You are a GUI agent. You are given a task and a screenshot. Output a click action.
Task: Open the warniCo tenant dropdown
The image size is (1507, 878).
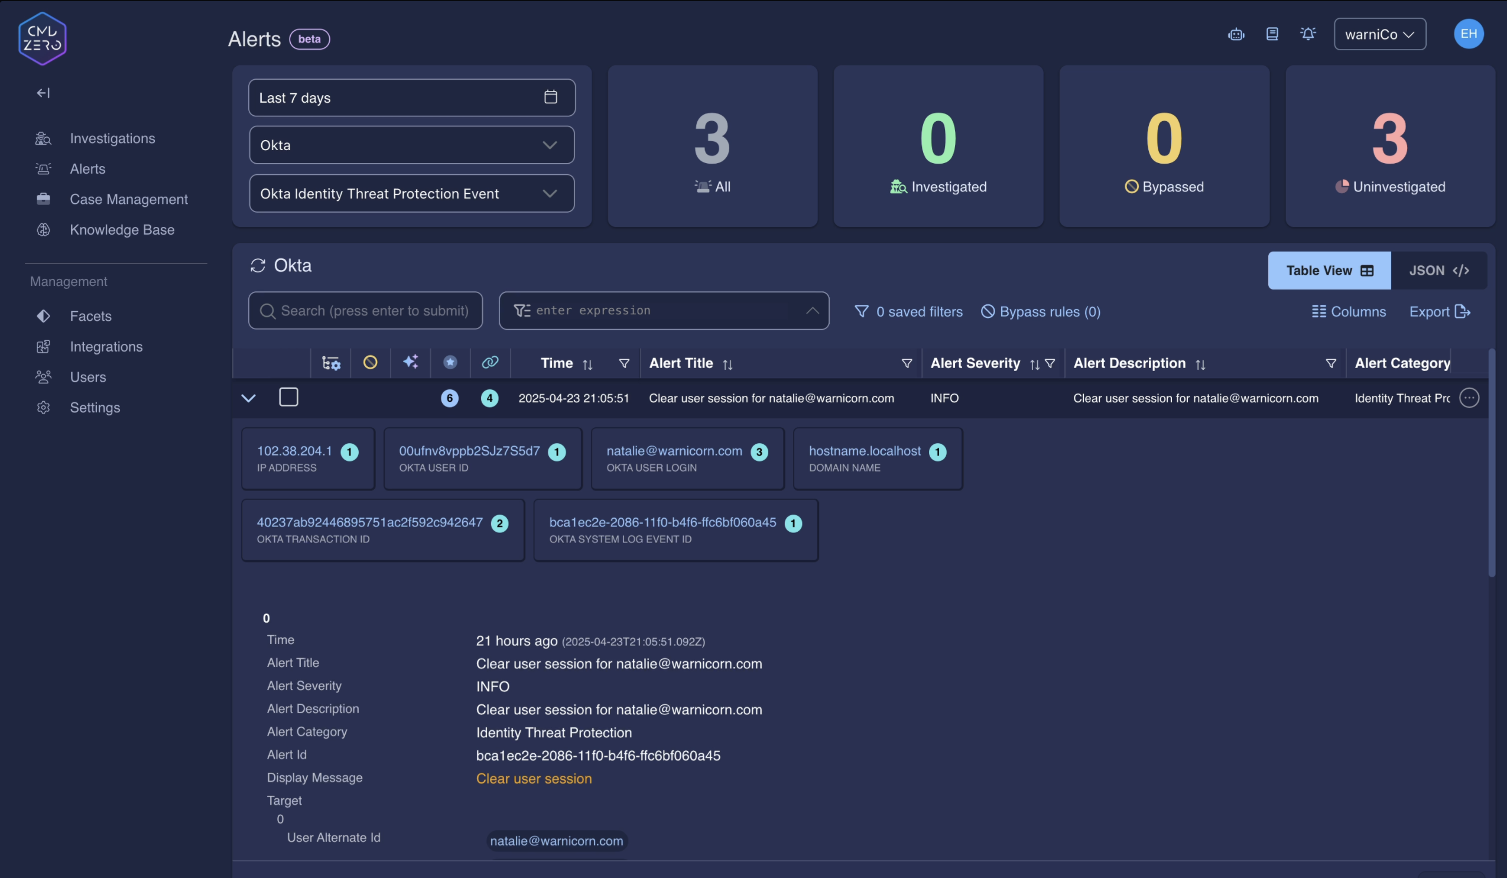click(1379, 35)
